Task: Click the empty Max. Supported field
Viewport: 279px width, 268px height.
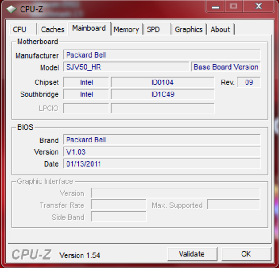Action: 233,205
